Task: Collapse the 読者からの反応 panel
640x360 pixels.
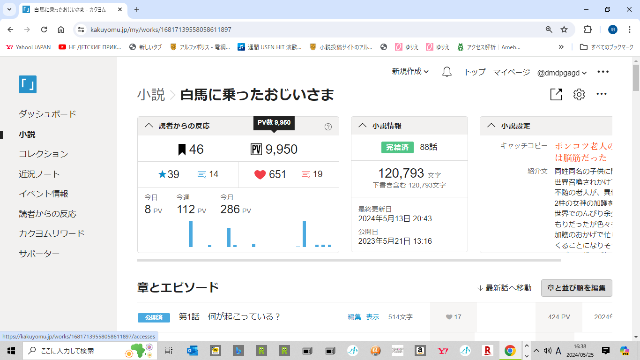Action: click(149, 126)
